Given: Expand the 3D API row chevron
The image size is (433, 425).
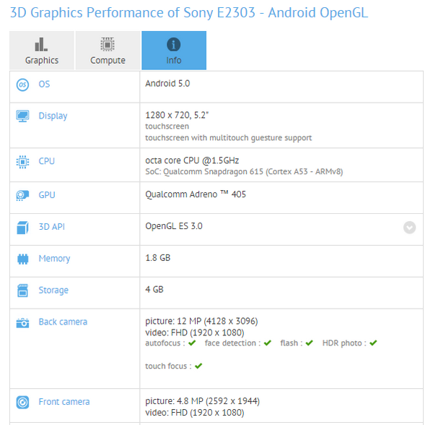Looking at the screenshot, I should (409, 228).
